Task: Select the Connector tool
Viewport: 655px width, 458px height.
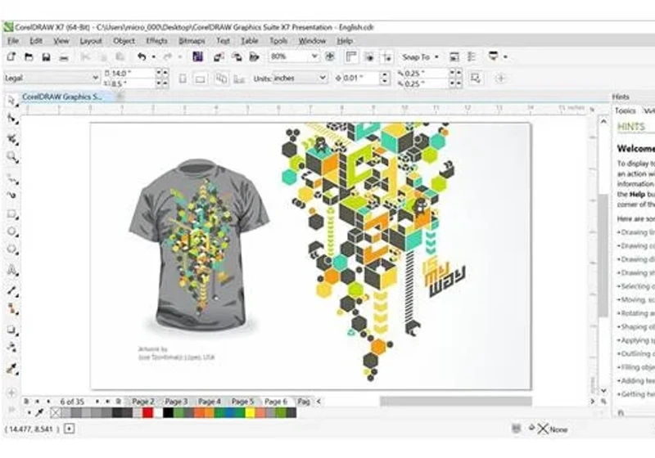Action: pyautogui.click(x=12, y=309)
